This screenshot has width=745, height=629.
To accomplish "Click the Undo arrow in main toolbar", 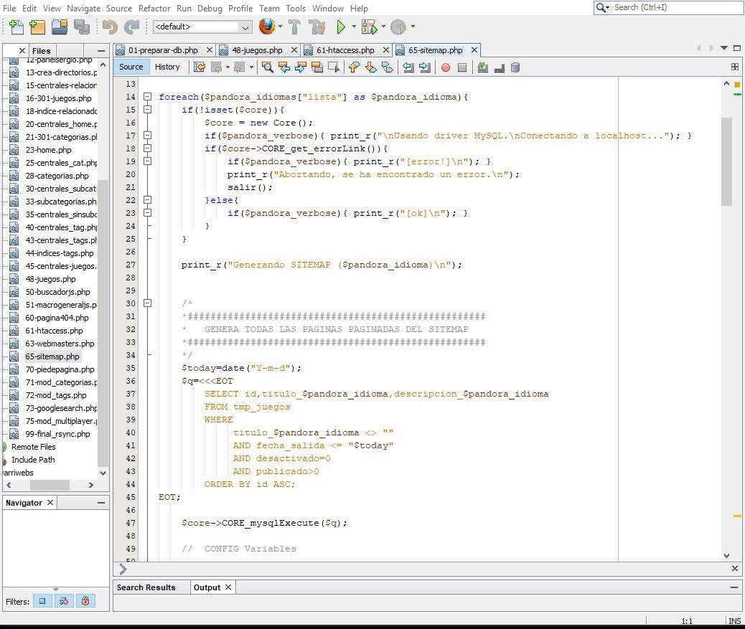I will [110, 27].
